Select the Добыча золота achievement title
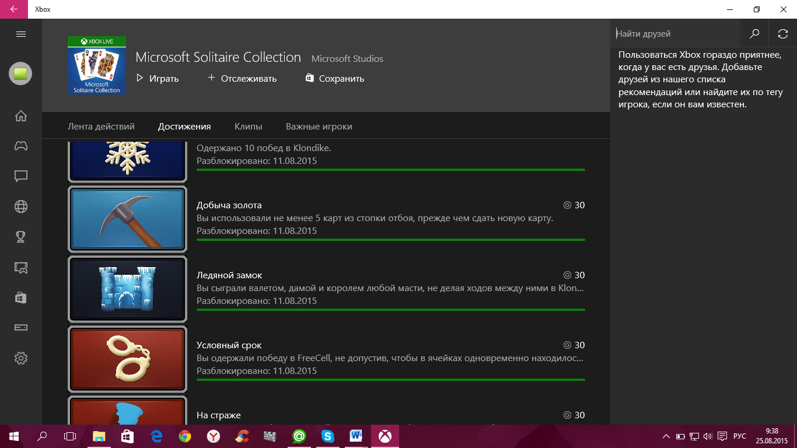This screenshot has height=448, width=797. coord(229,205)
